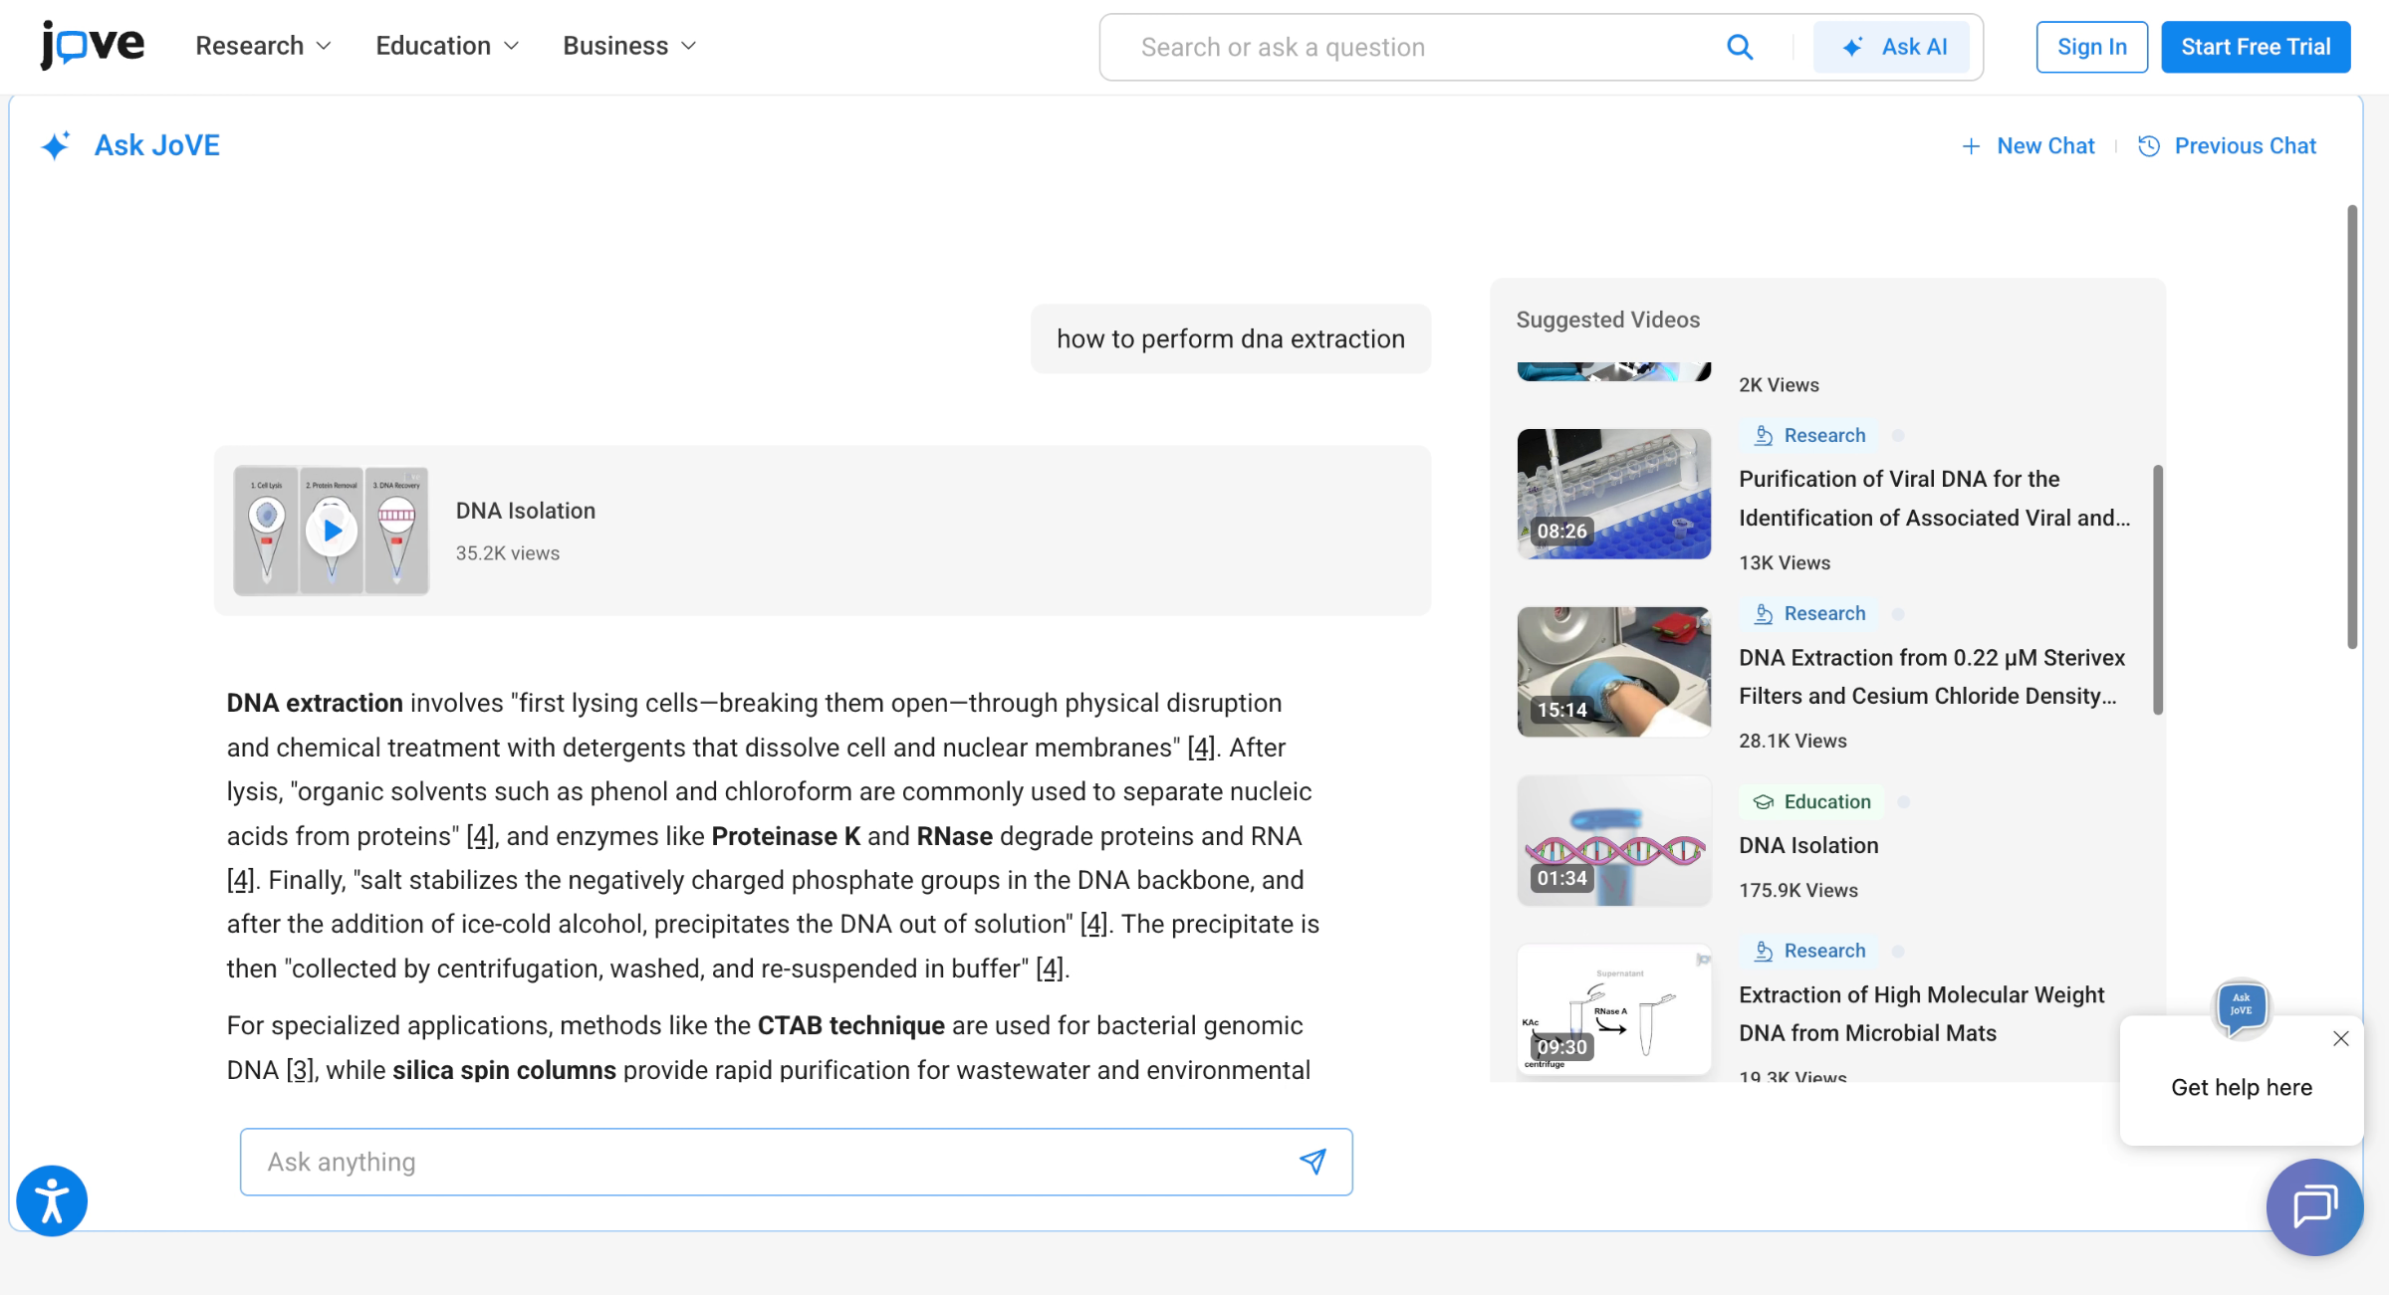The width and height of the screenshot is (2389, 1295).
Task: Open DNA Extraction from Sterivex Filters title
Action: tap(1932, 677)
